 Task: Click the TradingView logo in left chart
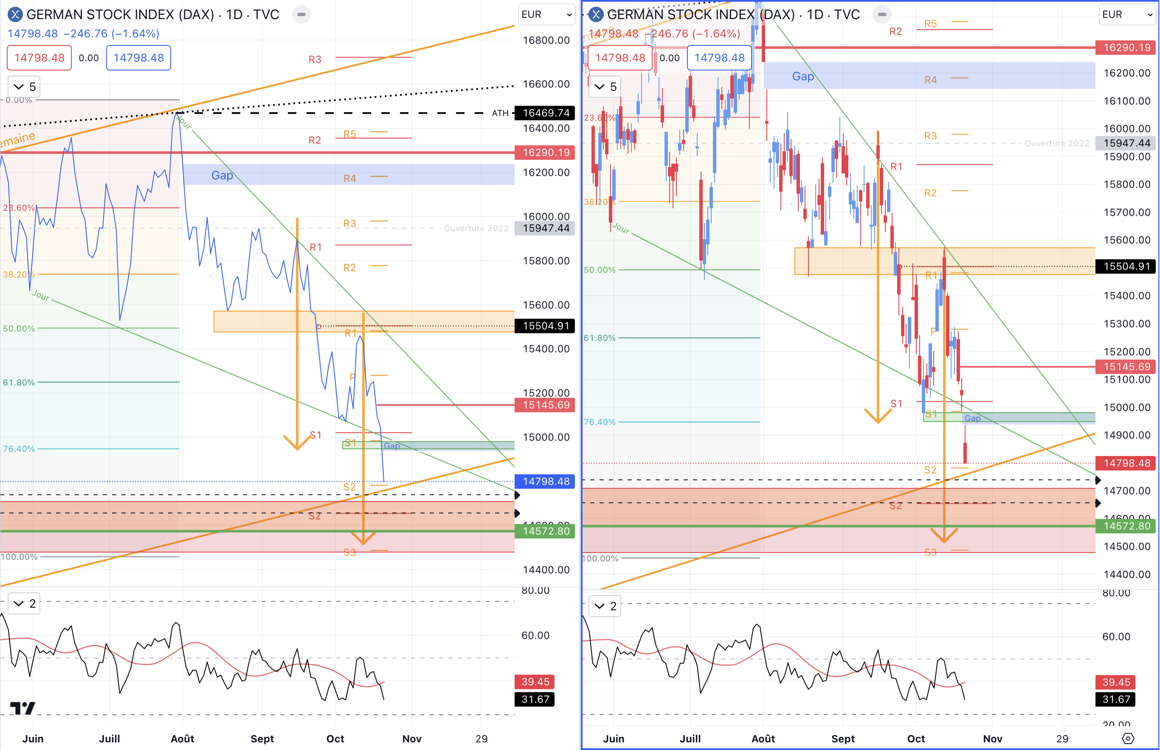(x=23, y=708)
